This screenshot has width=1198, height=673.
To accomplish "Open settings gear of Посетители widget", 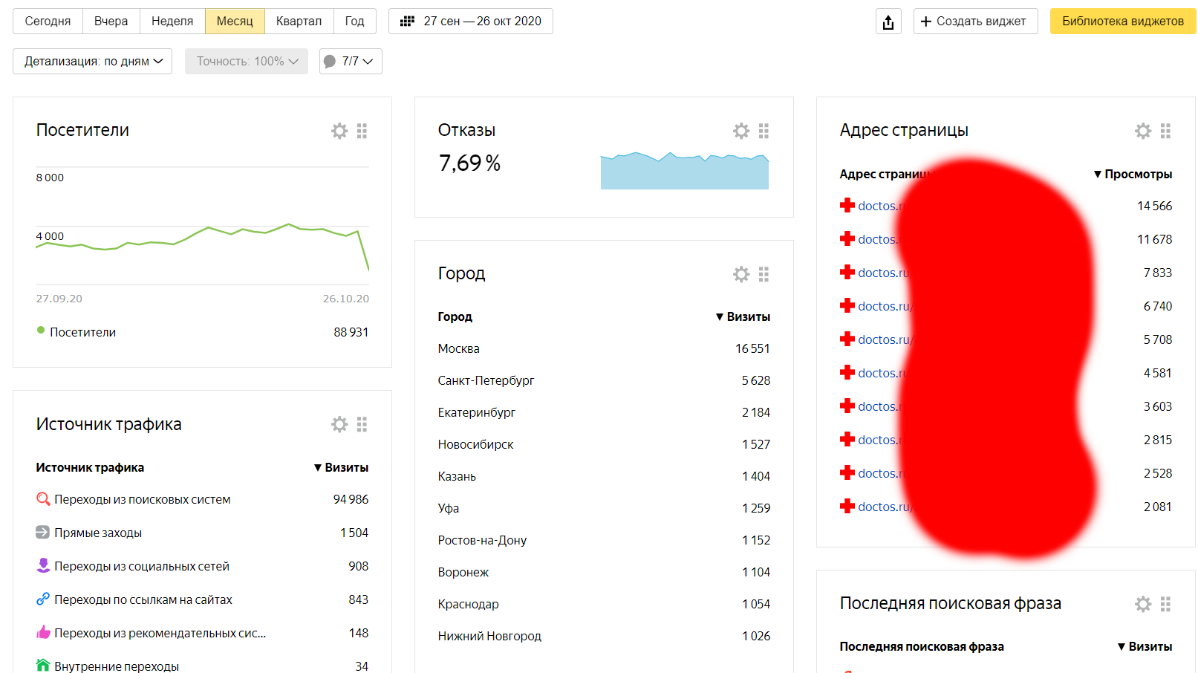I will pos(339,131).
